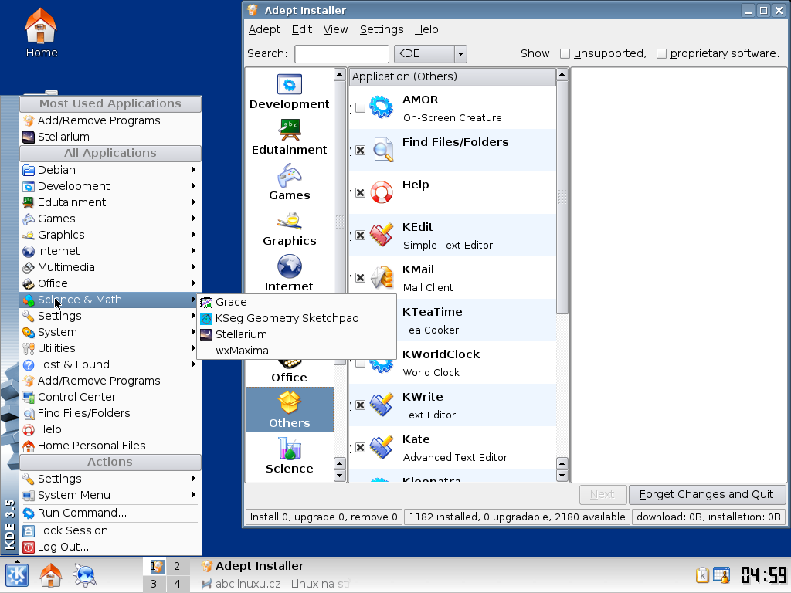Launch Stellarium from Science & Math submenu
Screen dimensions: 791x593
[x=296, y=334]
